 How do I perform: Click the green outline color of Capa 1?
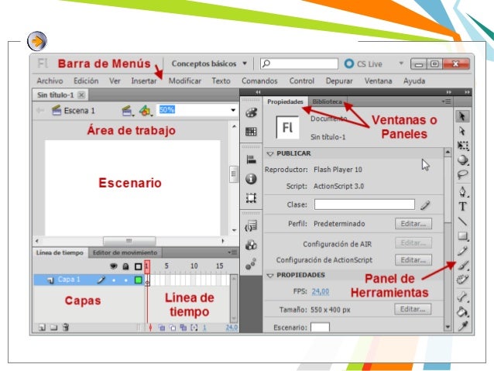pyautogui.click(x=138, y=280)
